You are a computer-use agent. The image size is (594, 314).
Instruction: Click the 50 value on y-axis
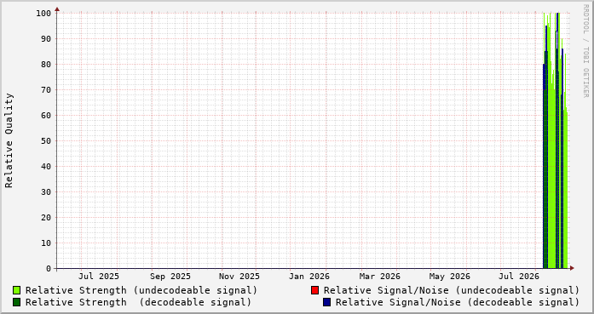[46, 140]
